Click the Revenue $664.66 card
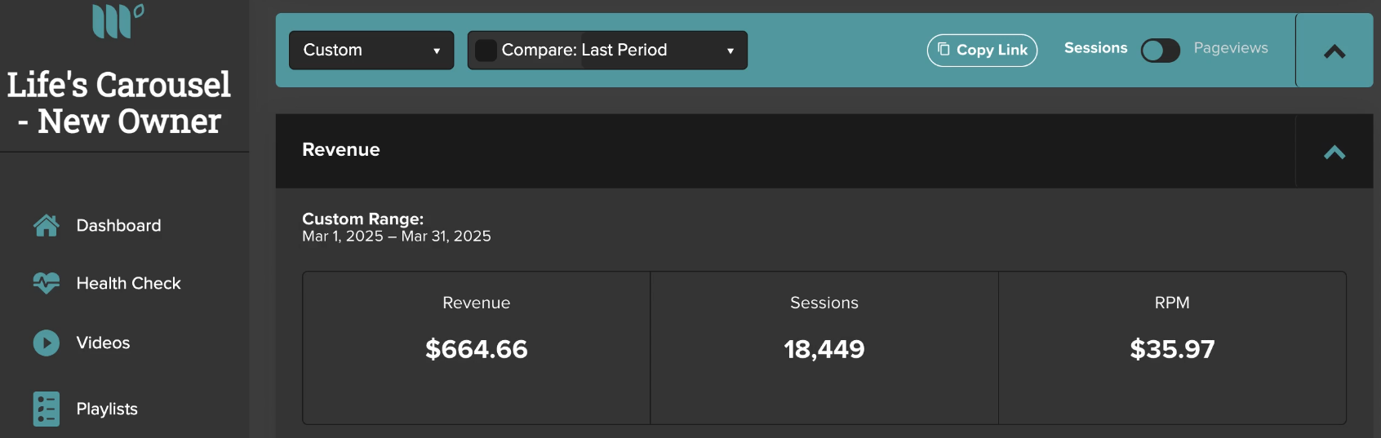This screenshot has width=1381, height=438. point(477,348)
